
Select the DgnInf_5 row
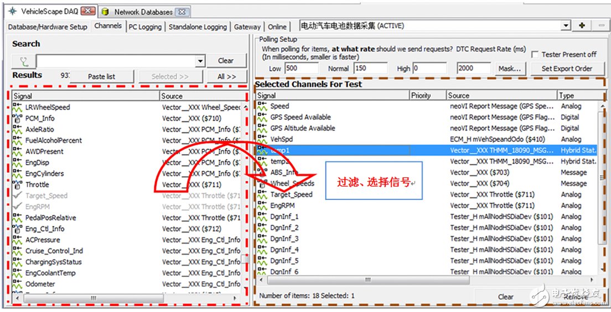point(427,261)
